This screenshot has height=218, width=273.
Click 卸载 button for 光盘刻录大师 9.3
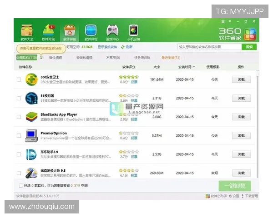coord(241,173)
